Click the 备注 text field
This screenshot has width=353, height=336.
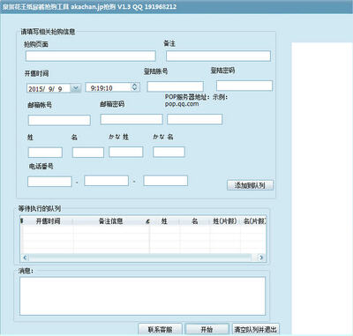tap(218, 56)
